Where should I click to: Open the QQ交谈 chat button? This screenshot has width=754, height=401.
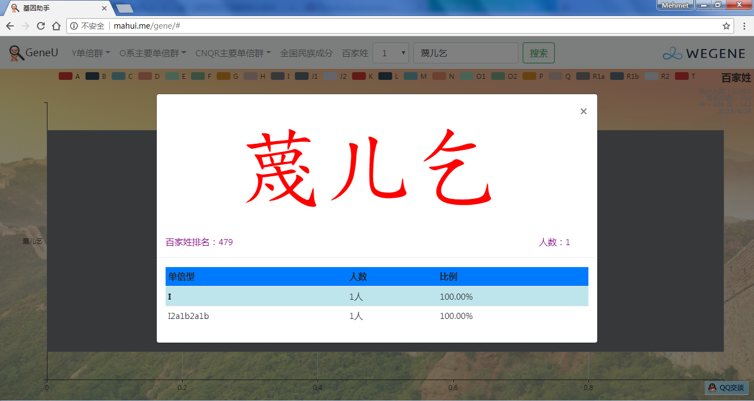[x=726, y=388]
